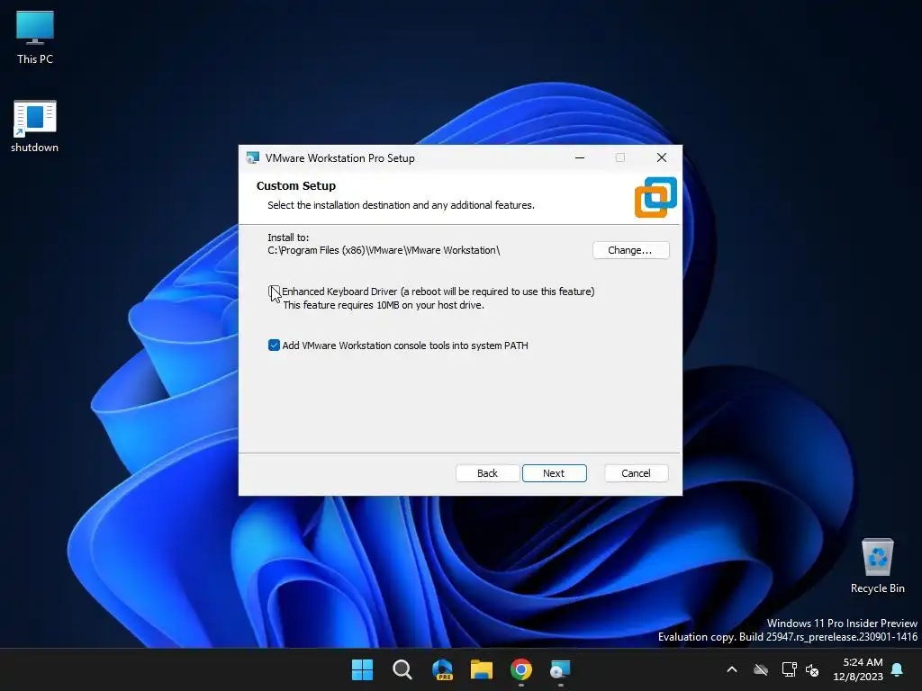Image resolution: width=922 pixels, height=691 pixels.
Task: Click the muted volume tray icon
Action: tap(812, 669)
